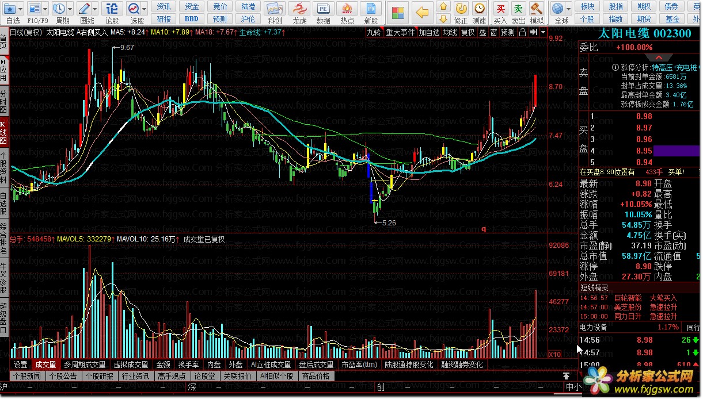Image resolution: width=703 pixels, height=399 pixels.
Task: Toggle 均线 moving averages
Action: click(450, 32)
